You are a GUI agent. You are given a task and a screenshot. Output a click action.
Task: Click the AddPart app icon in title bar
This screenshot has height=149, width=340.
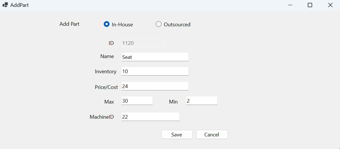pyautogui.click(x=5, y=5)
